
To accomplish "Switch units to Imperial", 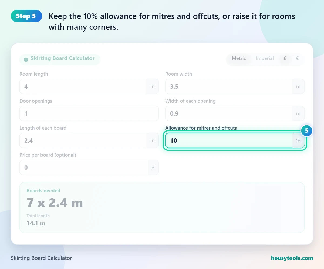I will click(265, 58).
